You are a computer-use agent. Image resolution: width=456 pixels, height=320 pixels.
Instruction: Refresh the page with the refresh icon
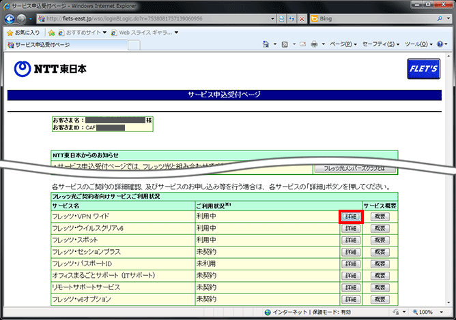click(x=291, y=18)
